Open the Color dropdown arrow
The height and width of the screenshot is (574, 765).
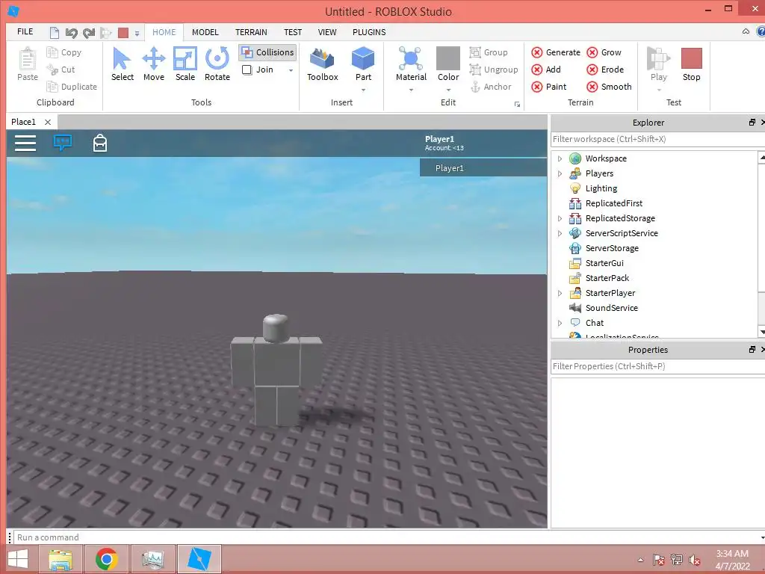[448, 90]
